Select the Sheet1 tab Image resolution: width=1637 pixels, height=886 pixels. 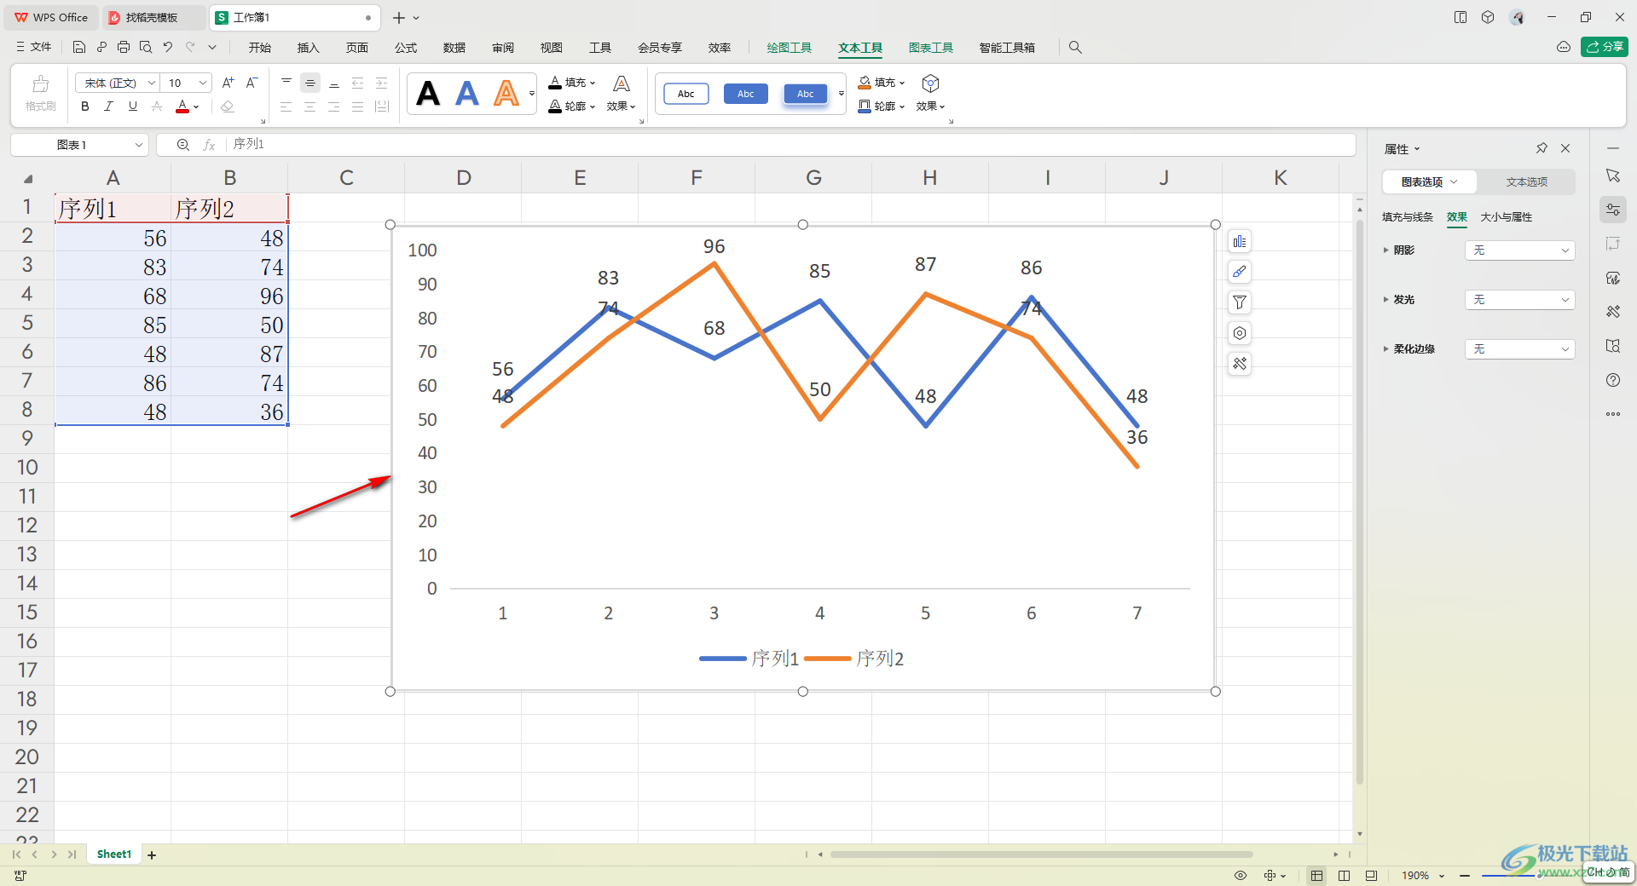coord(114,854)
